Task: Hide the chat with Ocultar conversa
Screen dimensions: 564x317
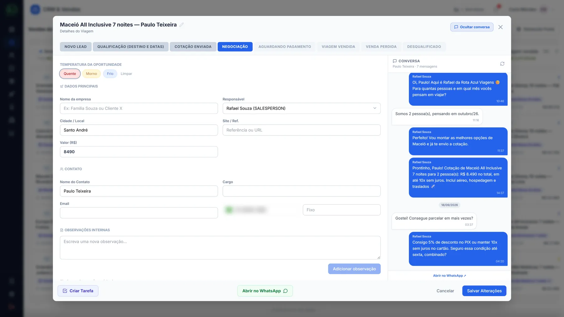Action: 472,27
